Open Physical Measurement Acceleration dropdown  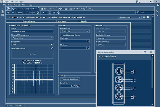pos(32,38)
